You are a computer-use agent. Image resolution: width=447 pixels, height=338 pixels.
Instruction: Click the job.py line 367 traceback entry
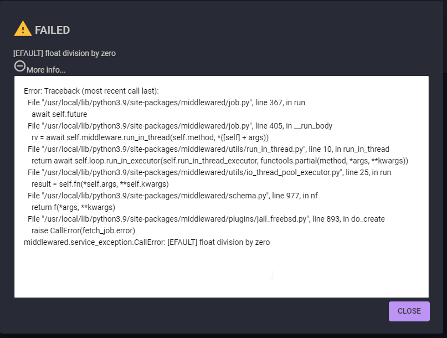(x=166, y=103)
